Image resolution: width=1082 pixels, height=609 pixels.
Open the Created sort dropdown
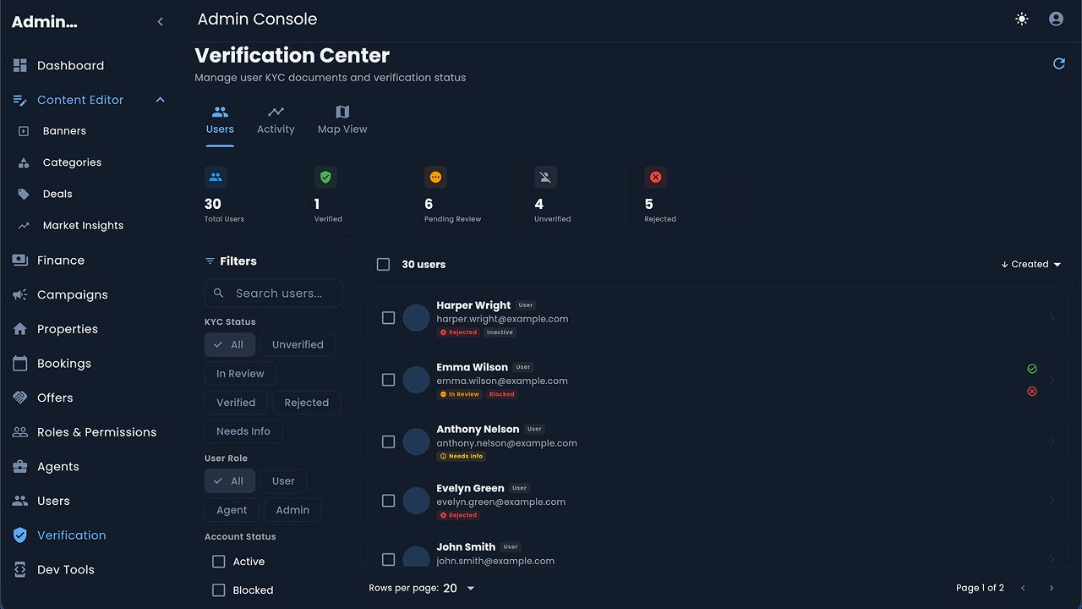tap(1030, 264)
